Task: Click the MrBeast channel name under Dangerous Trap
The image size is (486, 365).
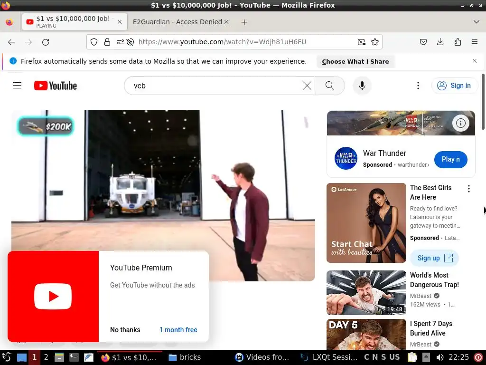Action: click(421, 296)
